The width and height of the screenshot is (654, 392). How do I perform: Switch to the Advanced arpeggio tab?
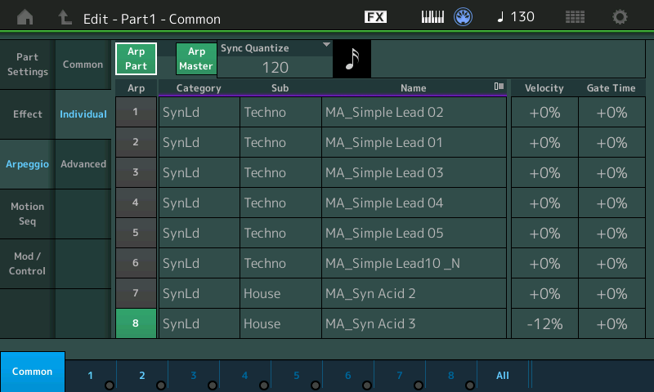click(x=83, y=164)
